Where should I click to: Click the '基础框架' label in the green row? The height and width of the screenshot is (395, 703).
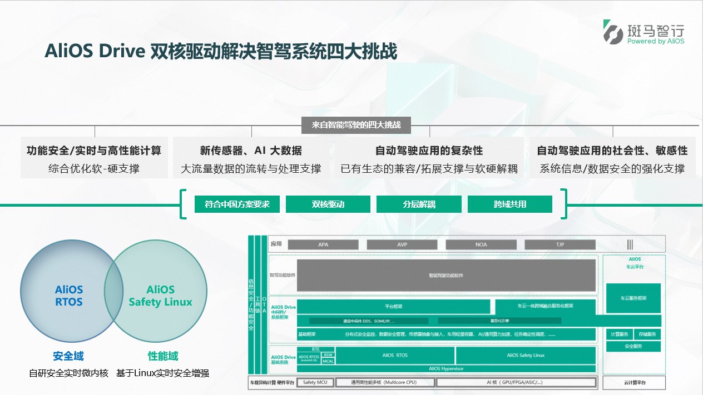tap(306, 334)
